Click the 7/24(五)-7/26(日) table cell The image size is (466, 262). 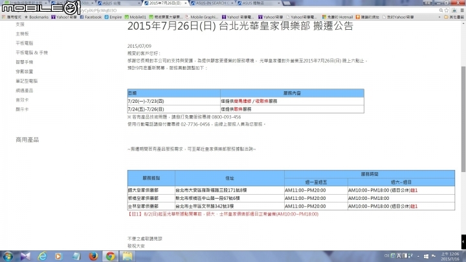(174, 109)
